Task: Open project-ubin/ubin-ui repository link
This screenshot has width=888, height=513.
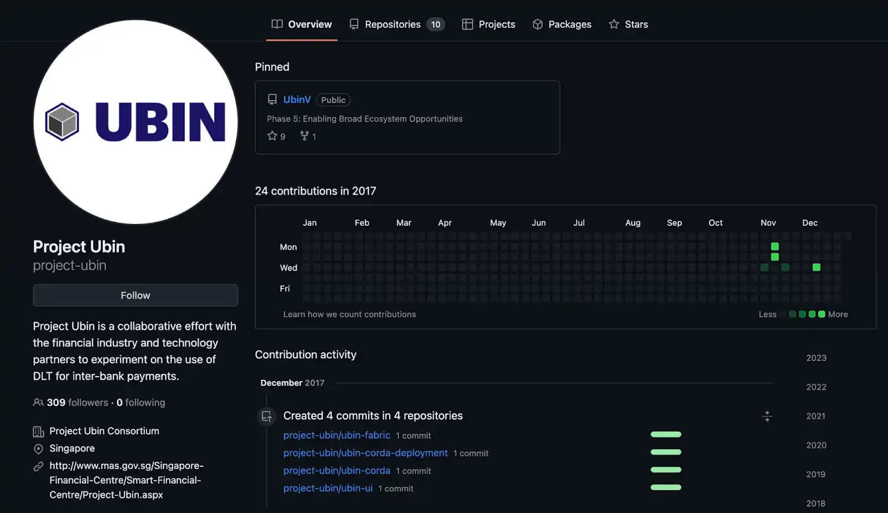Action: tap(328, 489)
